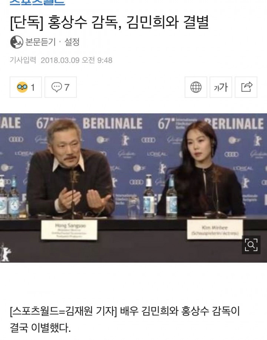Open font size 가가 button
Screen dimensions: 267x340
(221, 87)
